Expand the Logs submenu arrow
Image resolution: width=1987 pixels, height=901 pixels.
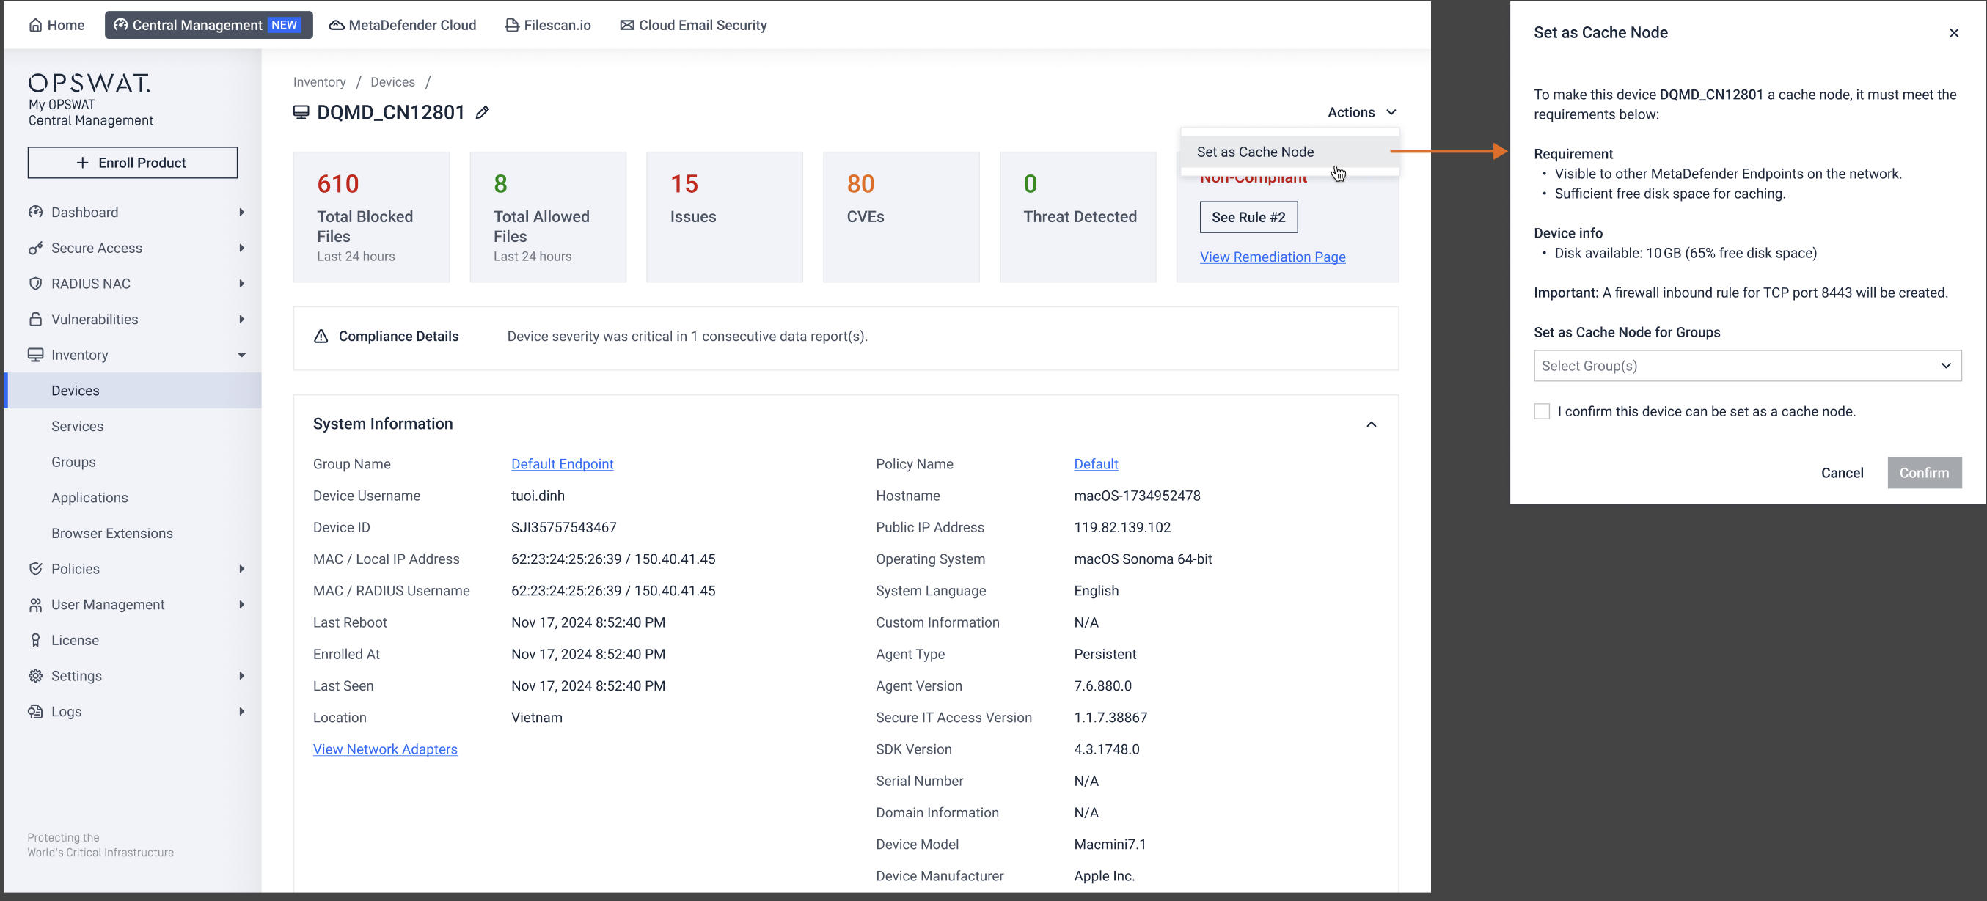click(x=241, y=710)
